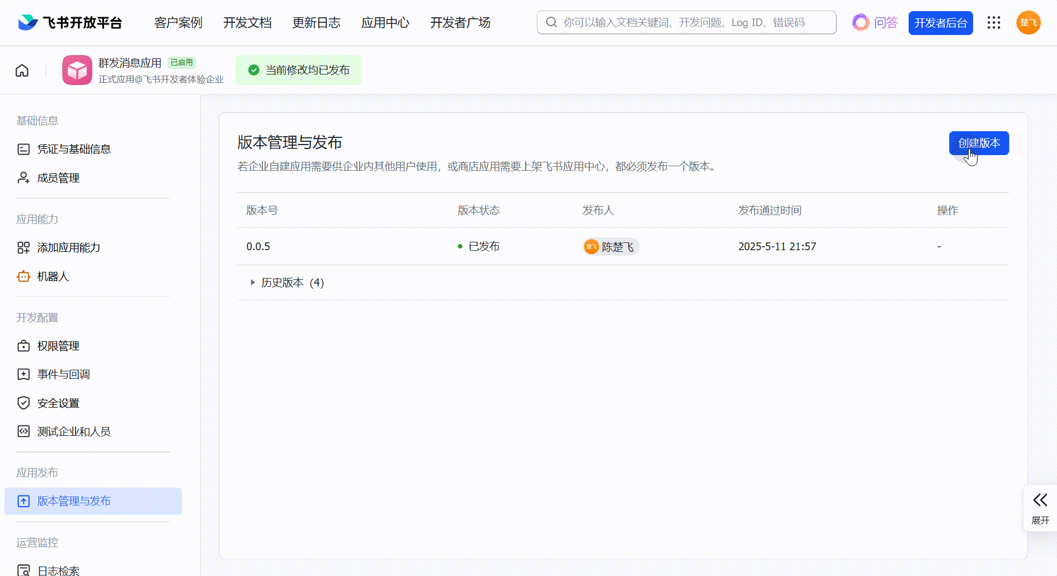This screenshot has width=1057, height=576.
Task: Open the 问答 AI assistant
Action: click(x=875, y=23)
